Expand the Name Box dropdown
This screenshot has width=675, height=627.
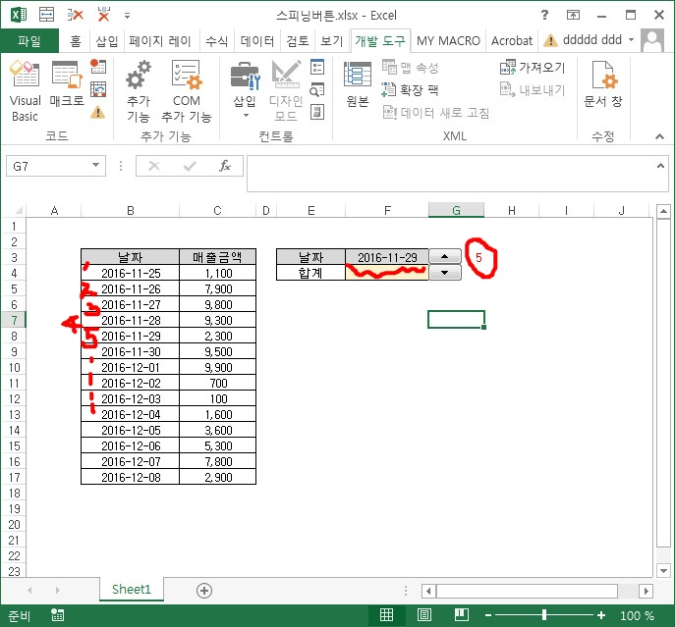95,165
